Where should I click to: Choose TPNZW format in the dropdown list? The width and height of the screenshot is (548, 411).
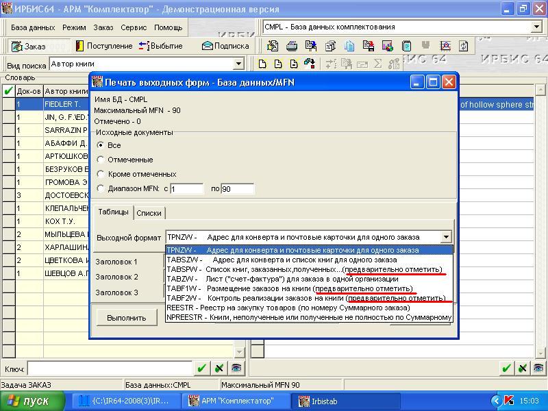[309, 250]
